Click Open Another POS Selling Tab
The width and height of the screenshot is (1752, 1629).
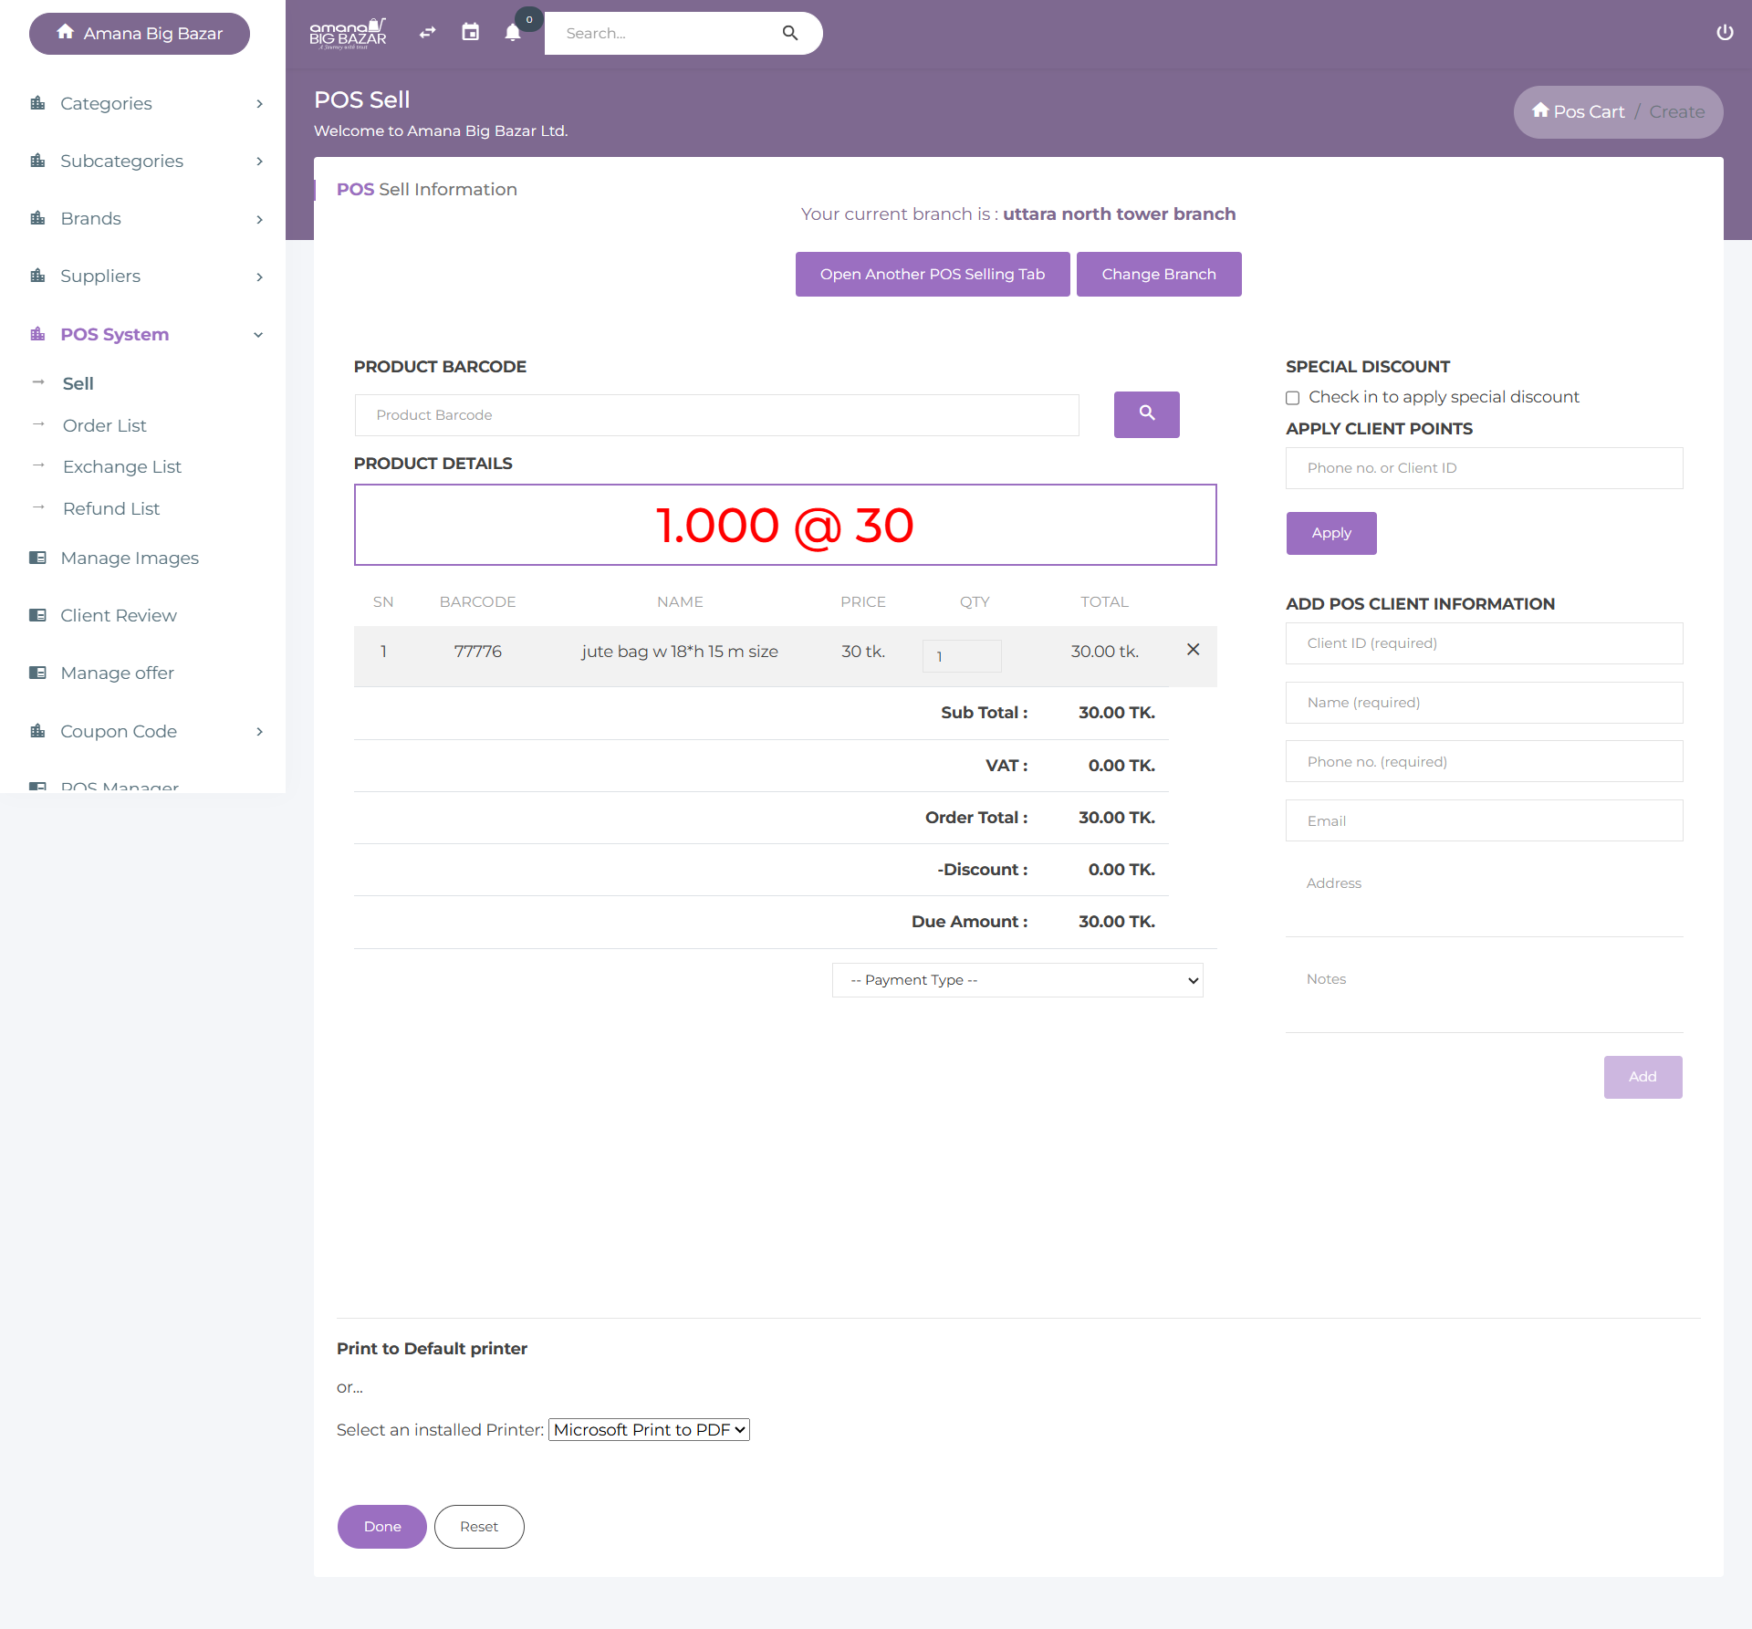coord(933,274)
